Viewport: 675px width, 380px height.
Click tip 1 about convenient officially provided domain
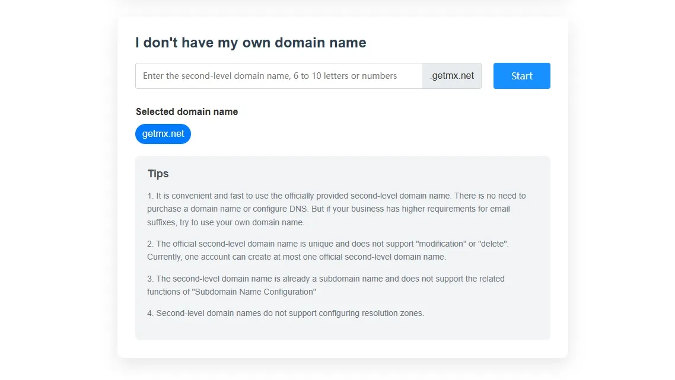click(336, 209)
